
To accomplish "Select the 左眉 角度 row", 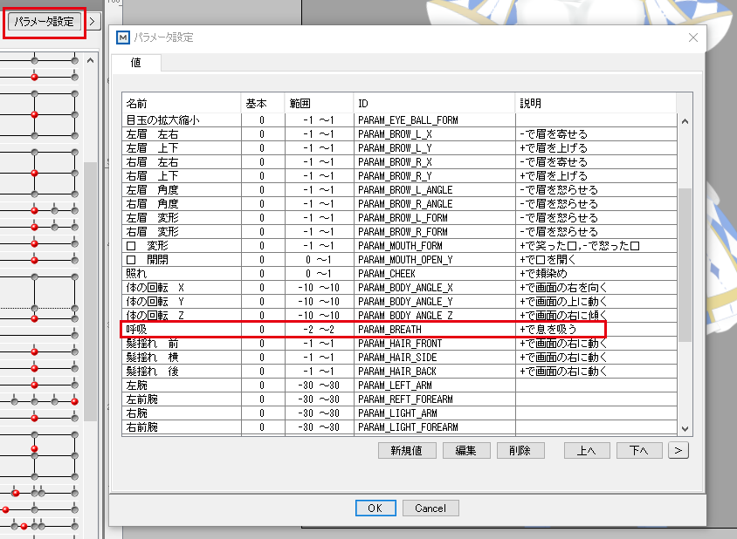I will click(x=400, y=190).
